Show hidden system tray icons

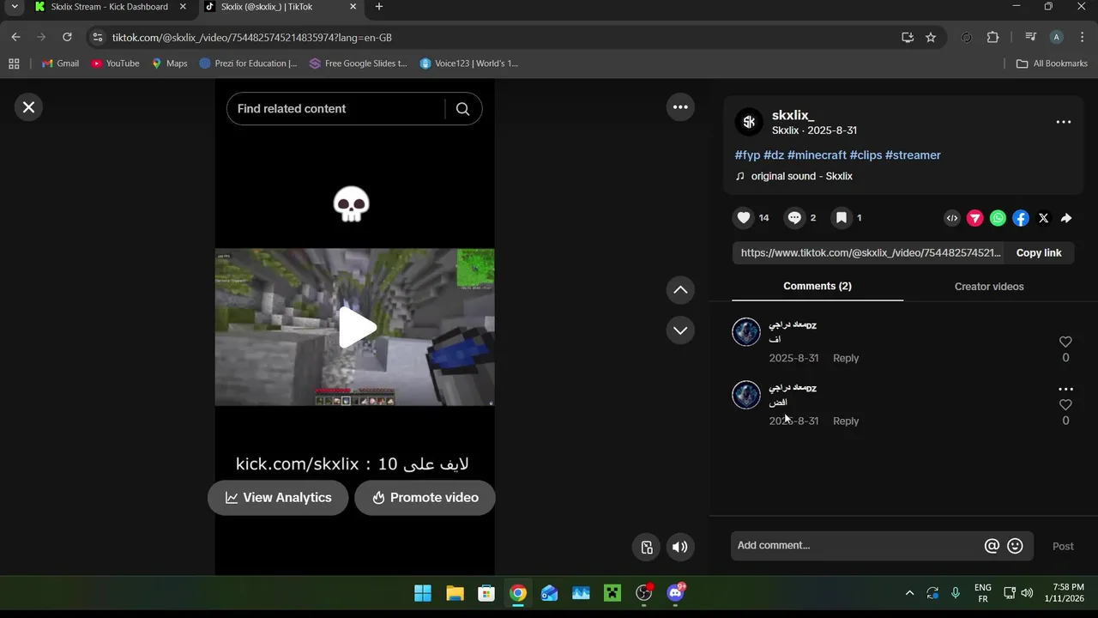pyautogui.click(x=909, y=593)
